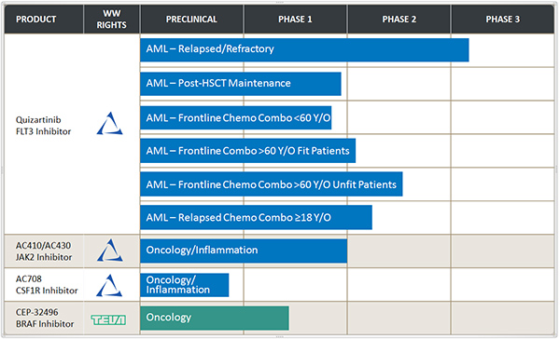
Task: Select the PHASE 1 column header
Action: [295, 20]
